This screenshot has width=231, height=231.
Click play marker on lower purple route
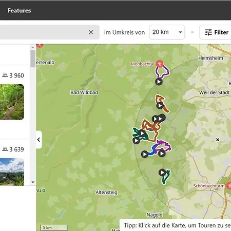(x=162, y=153)
